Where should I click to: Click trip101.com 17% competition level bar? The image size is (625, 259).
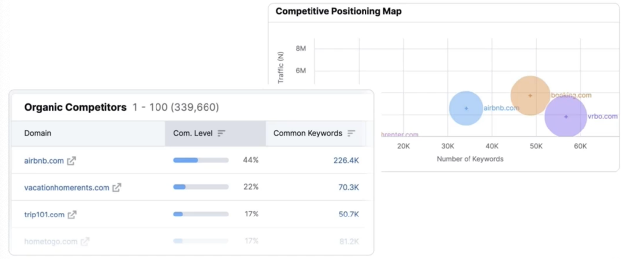201,214
